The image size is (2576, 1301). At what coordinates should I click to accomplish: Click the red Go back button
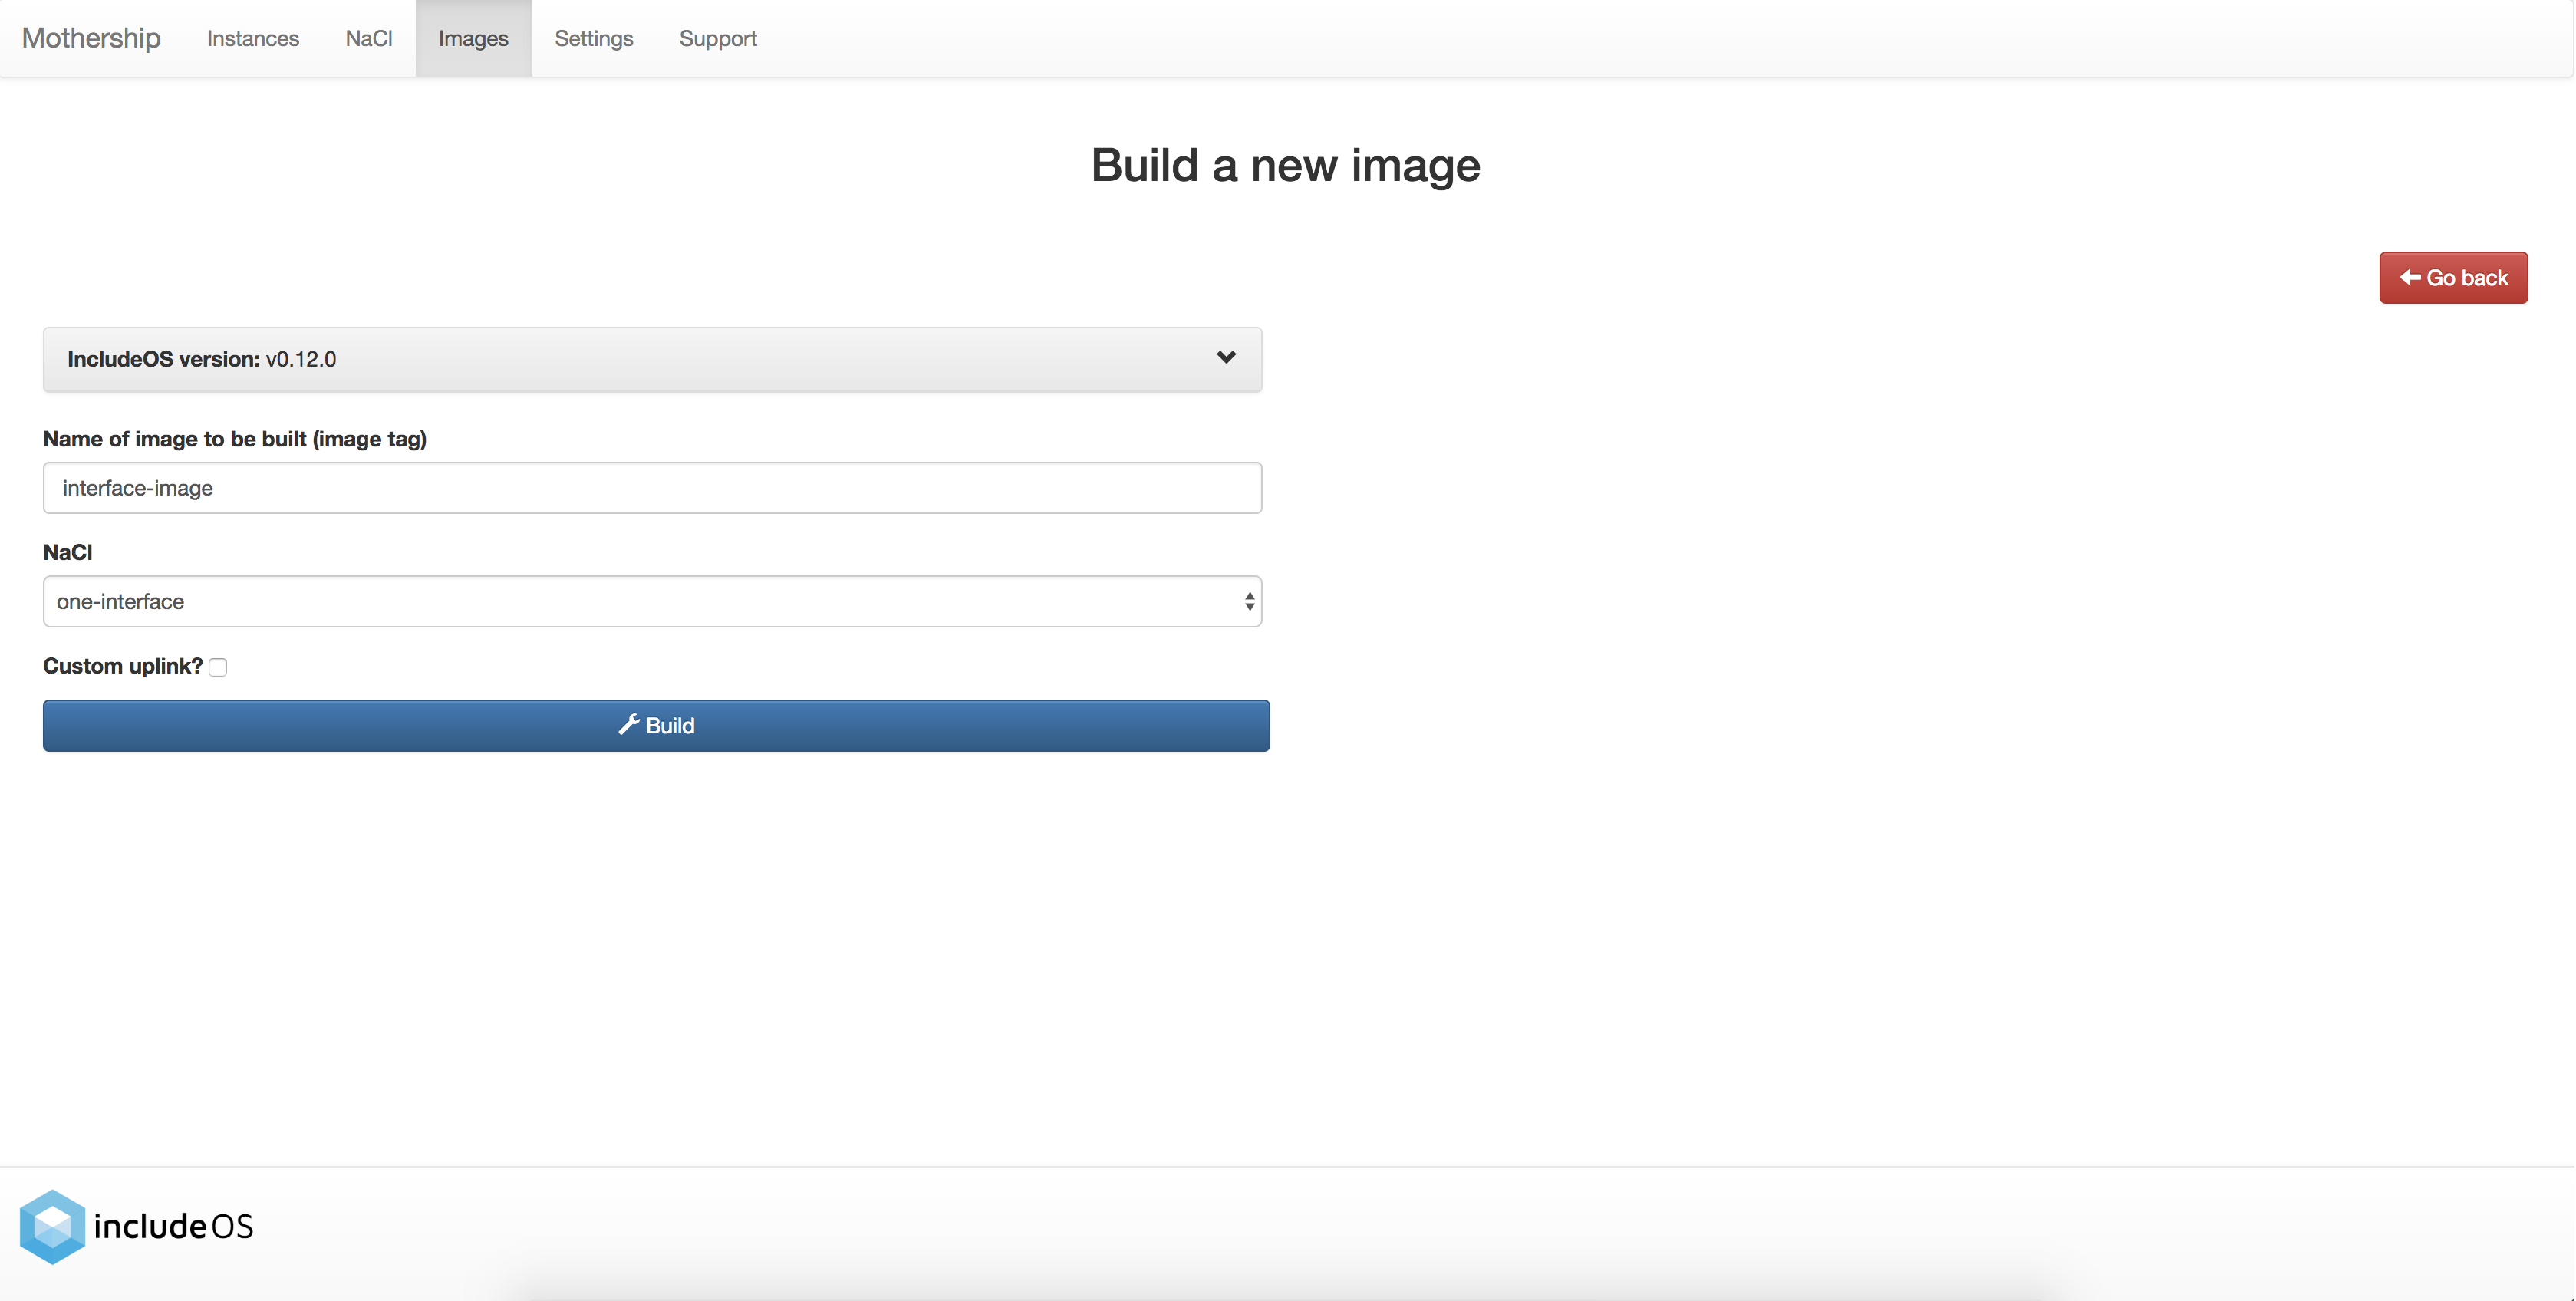pyautogui.click(x=2453, y=277)
